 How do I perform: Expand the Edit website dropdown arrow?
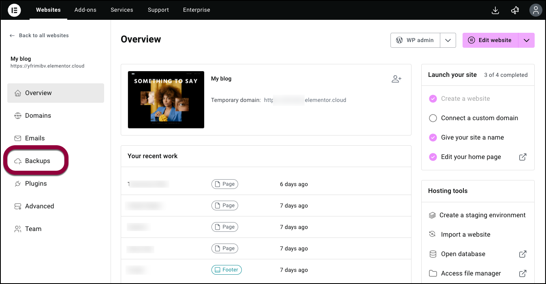pos(526,40)
